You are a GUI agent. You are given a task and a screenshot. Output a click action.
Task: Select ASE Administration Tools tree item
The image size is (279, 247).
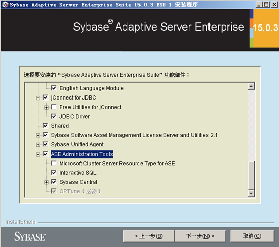(x=82, y=154)
